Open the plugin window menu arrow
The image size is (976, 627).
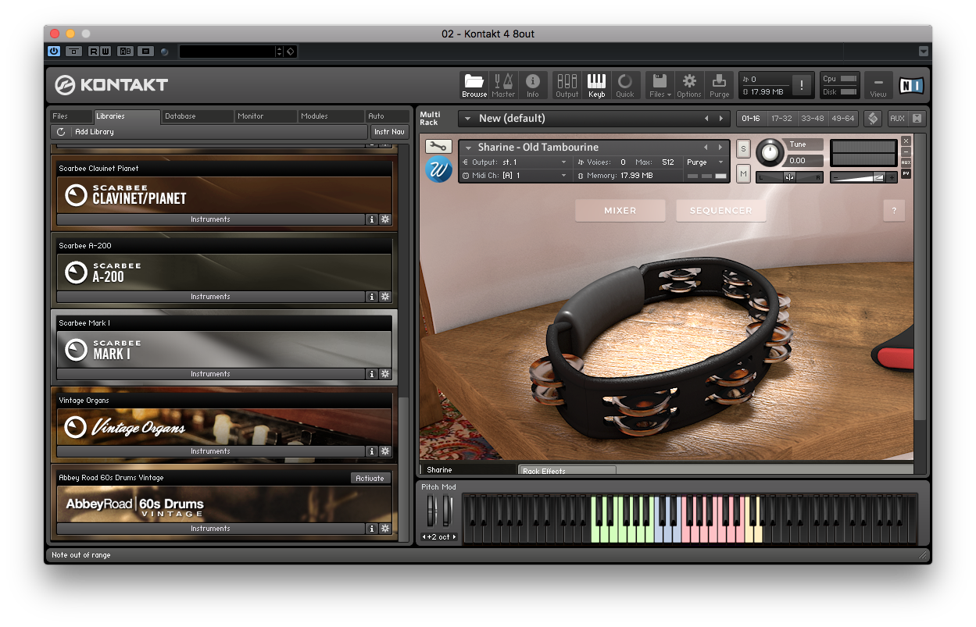pyautogui.click(x=924, y=52)
